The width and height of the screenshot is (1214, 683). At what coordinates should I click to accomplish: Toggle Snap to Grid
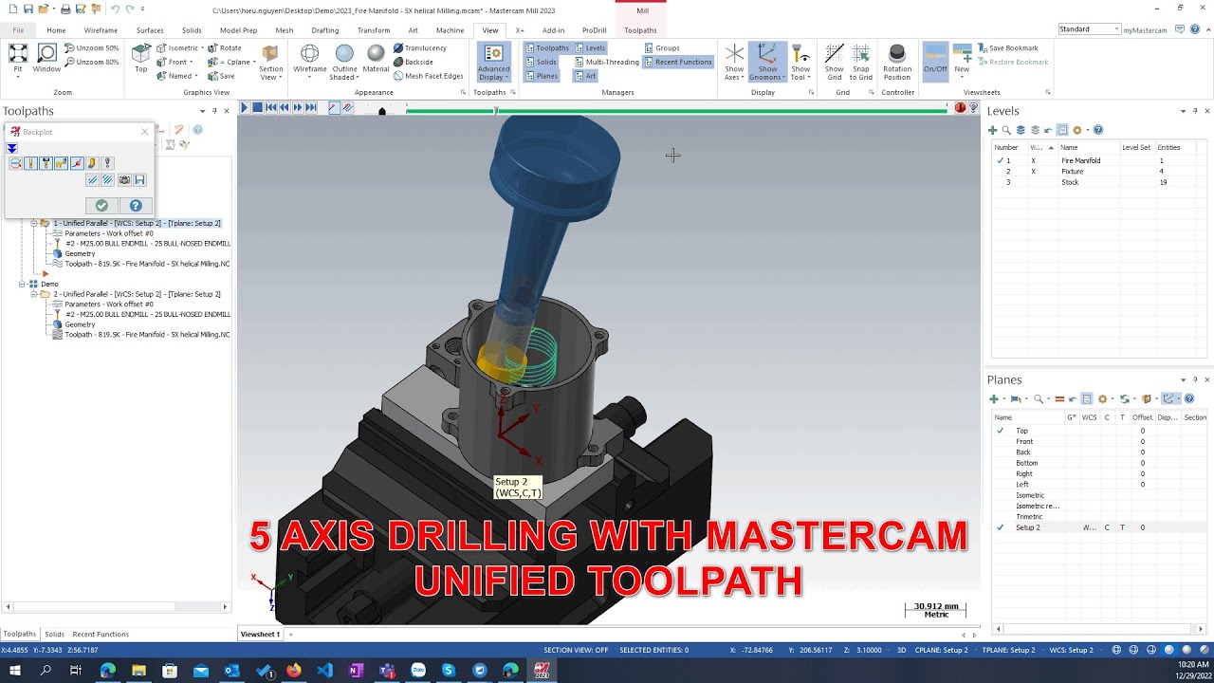[x=861, y=62]
